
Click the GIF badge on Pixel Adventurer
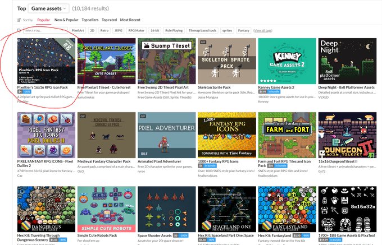tap(143, 116)
